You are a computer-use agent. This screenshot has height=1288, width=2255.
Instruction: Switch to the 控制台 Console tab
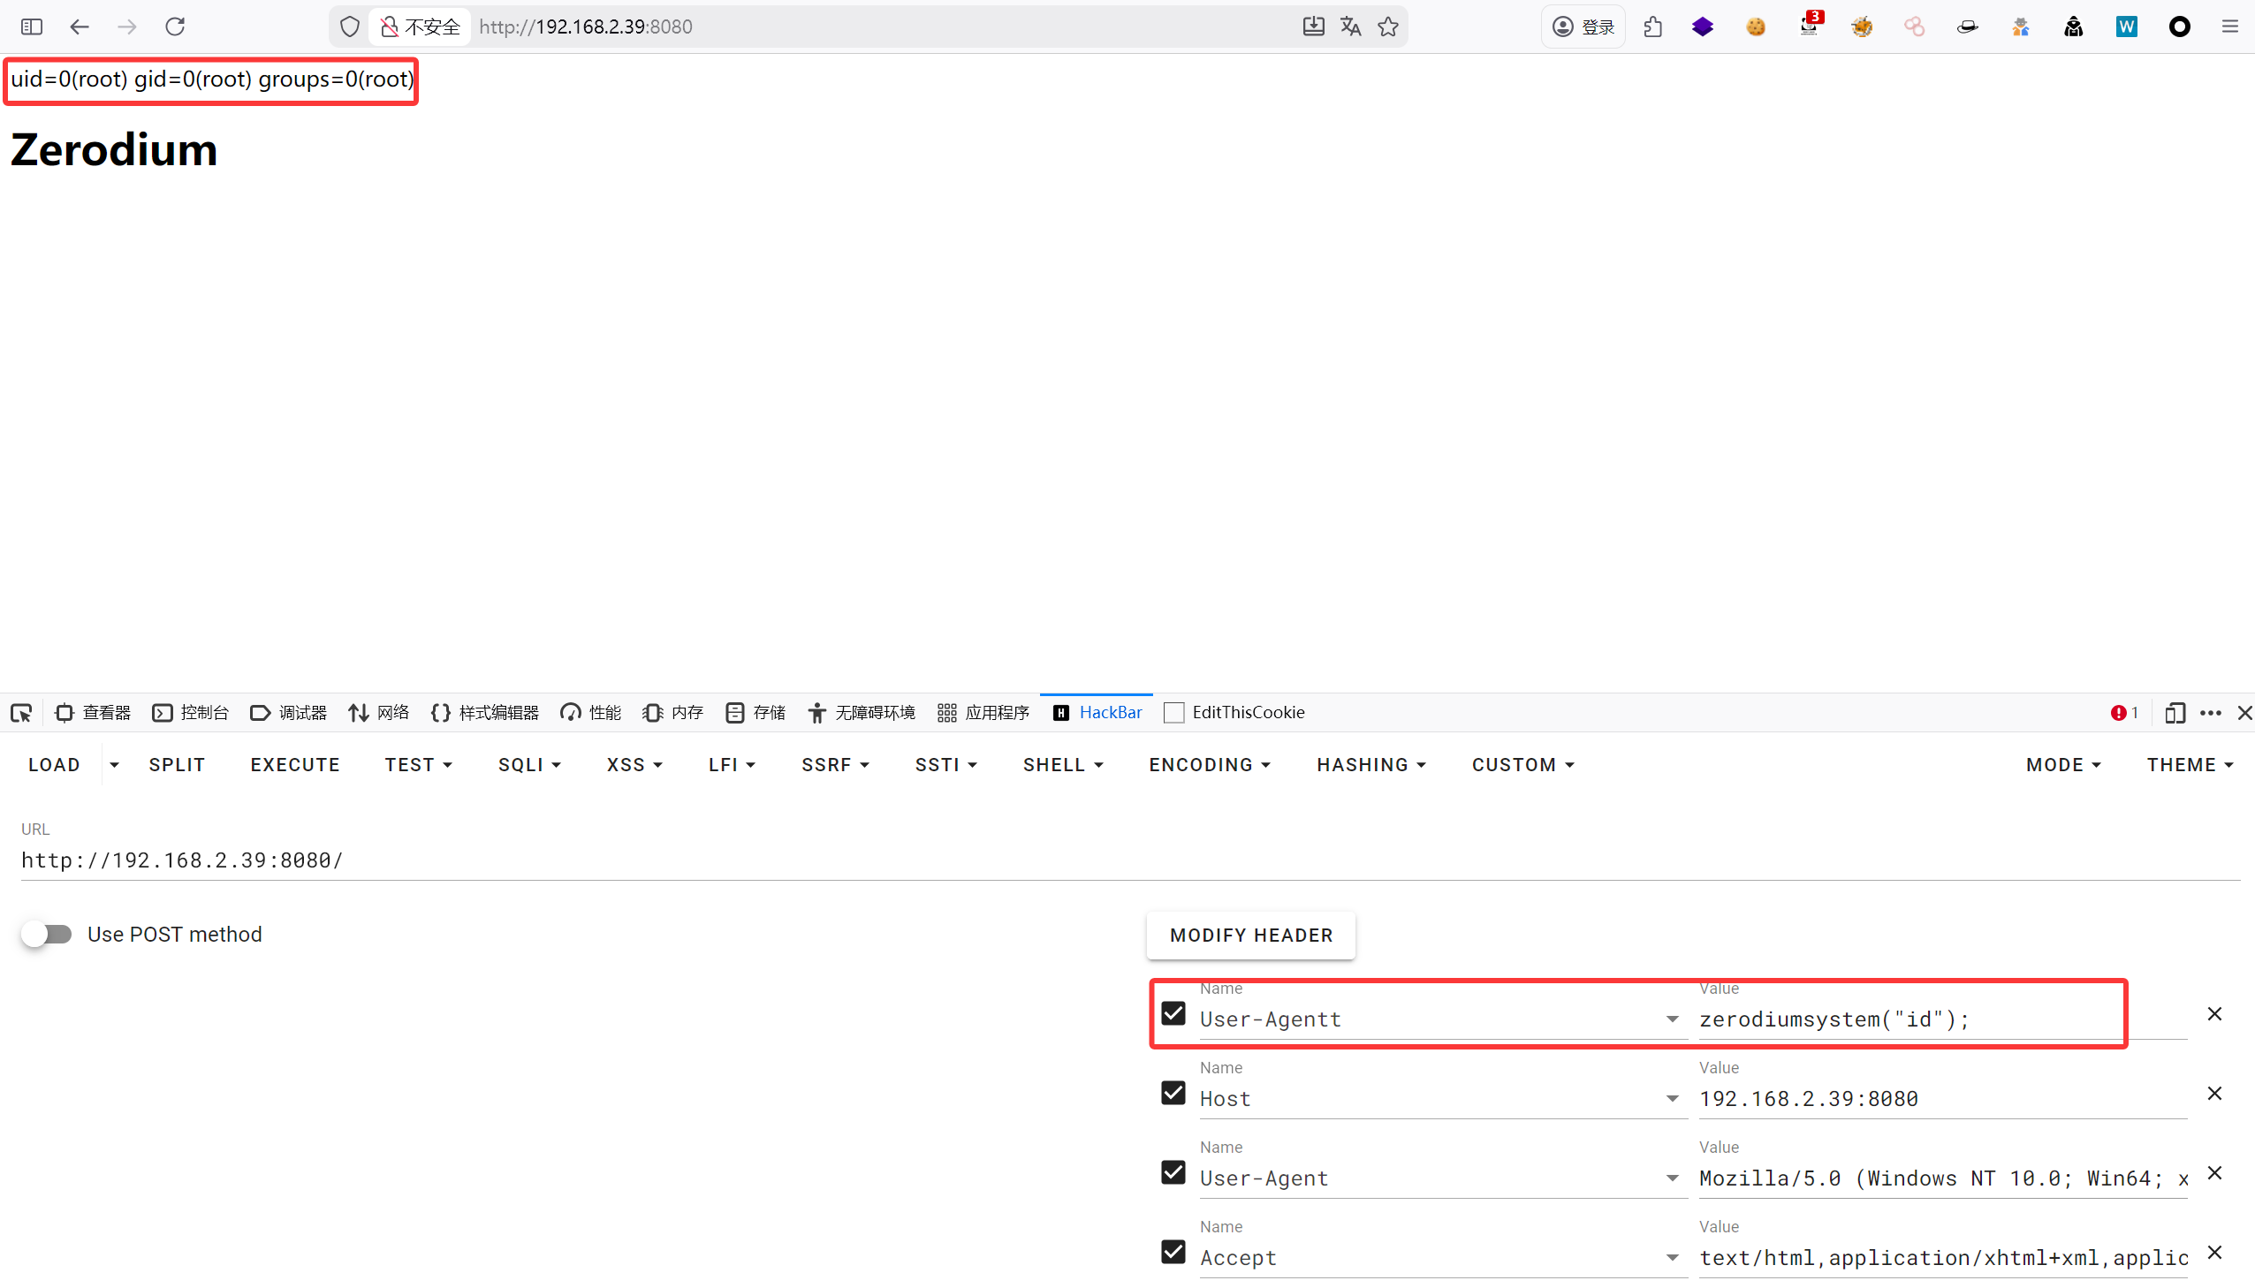(x=191, y=713)
